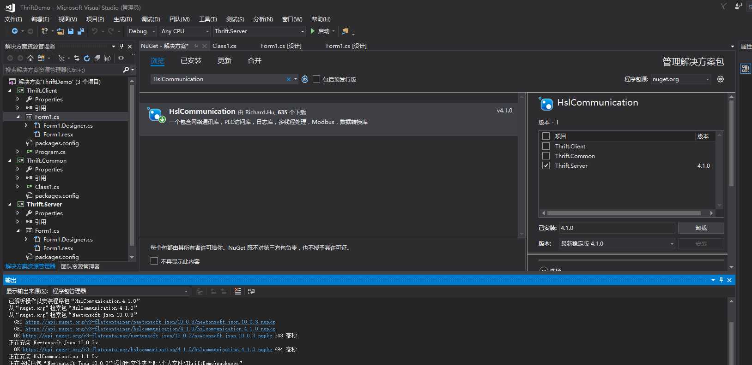Image resolution: width=752 pixels, height=365 pixels.
Task: Collapse the Thrift.Client project node
Action: tap(10, 91)
